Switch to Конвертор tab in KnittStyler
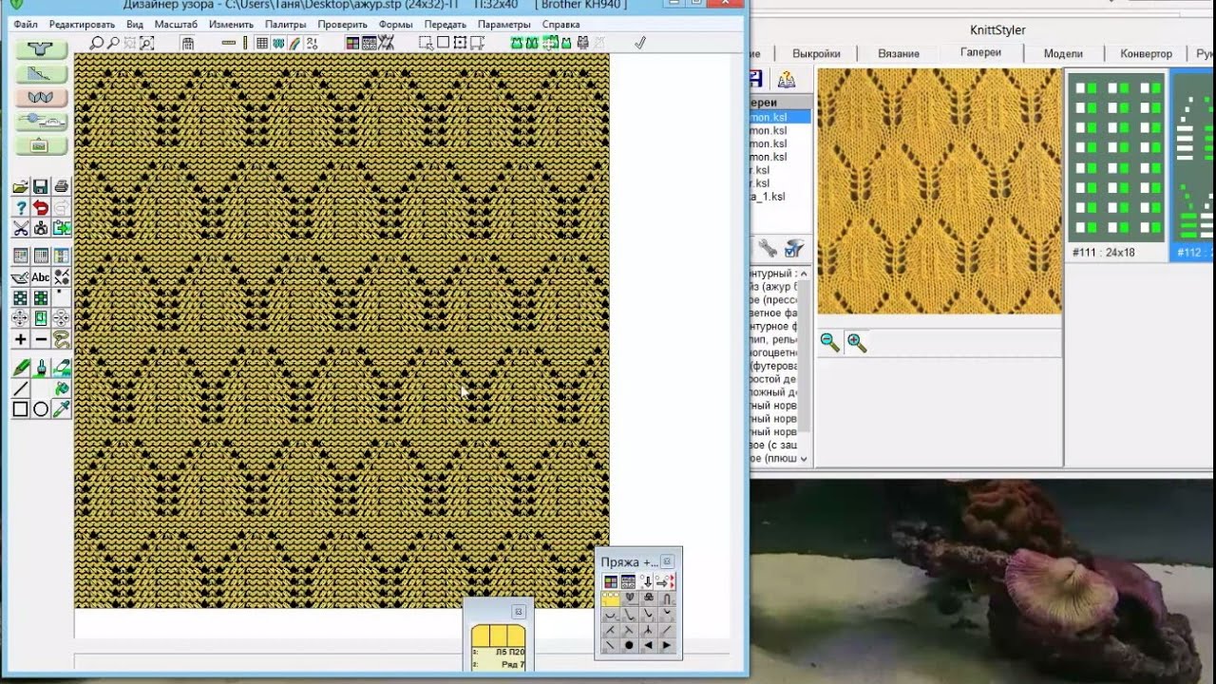1216x684 pixels. (x=1146, y=54)
